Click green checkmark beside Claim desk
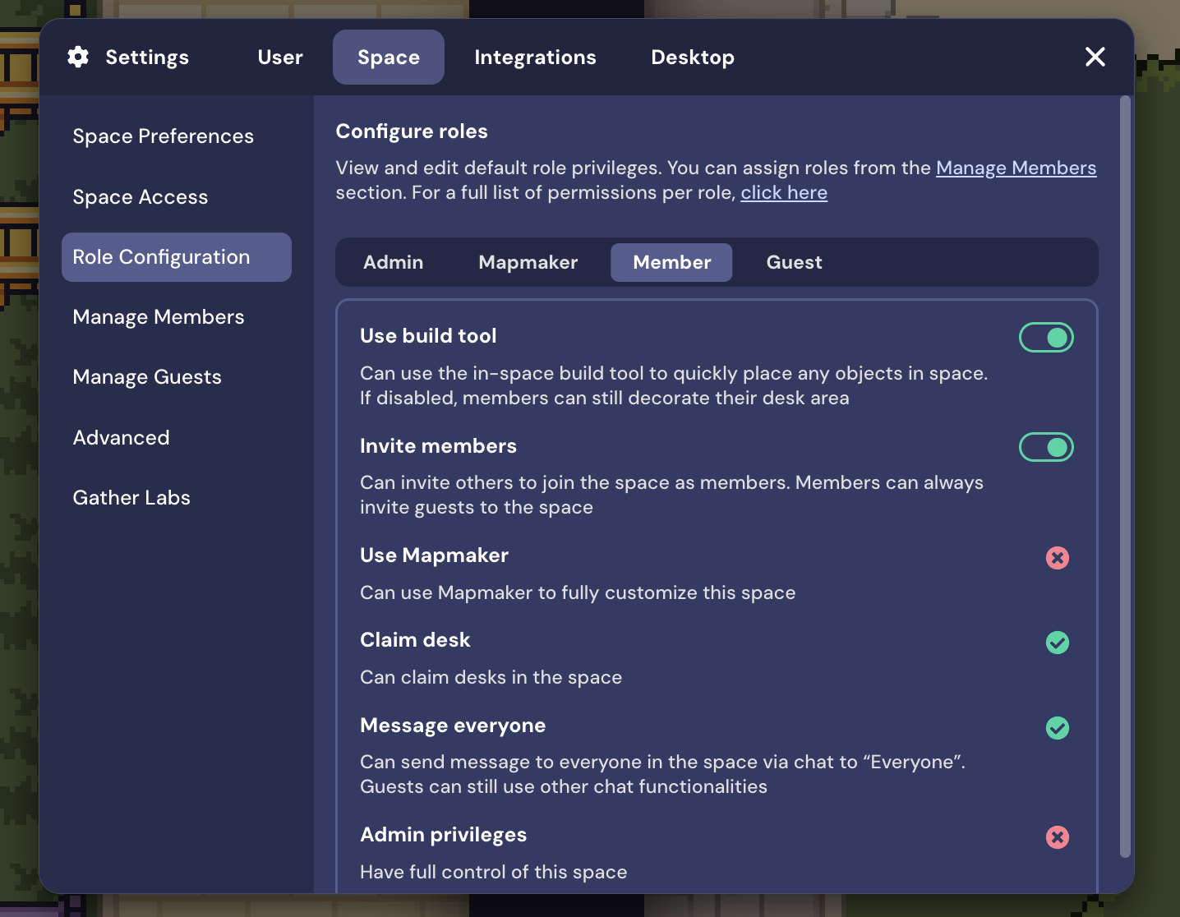1180x917 pixels. coord(1057,643)
